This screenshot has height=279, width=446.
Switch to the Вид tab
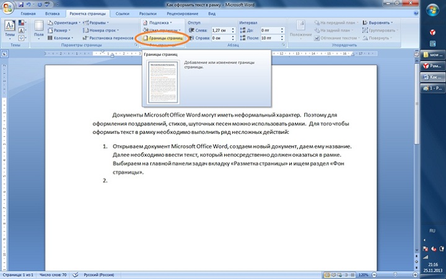pos(212,14)
